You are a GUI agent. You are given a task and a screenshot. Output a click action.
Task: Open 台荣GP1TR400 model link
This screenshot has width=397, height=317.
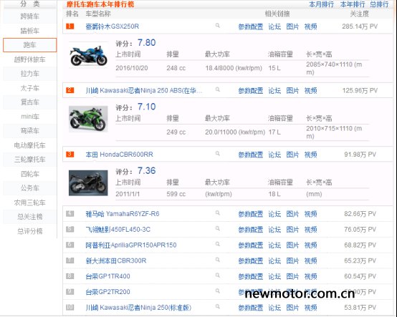[x=108, y=276]
